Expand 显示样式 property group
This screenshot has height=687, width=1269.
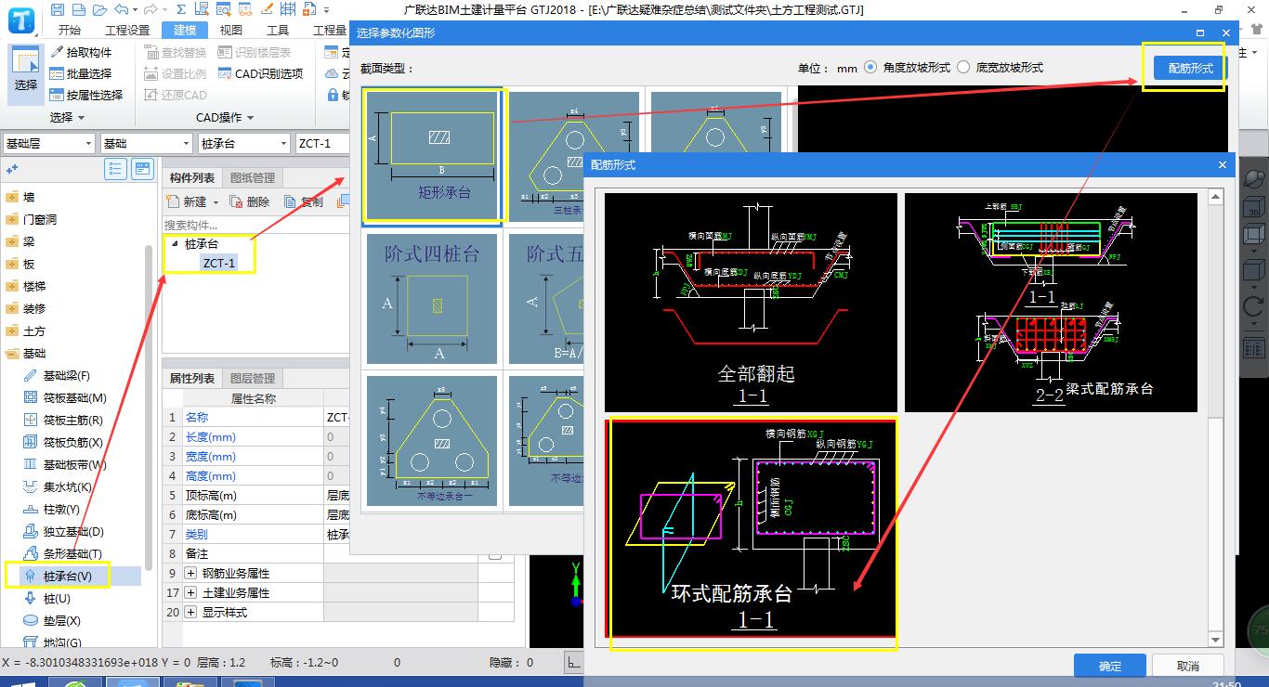pyautogui.click(x=190, y=613)
